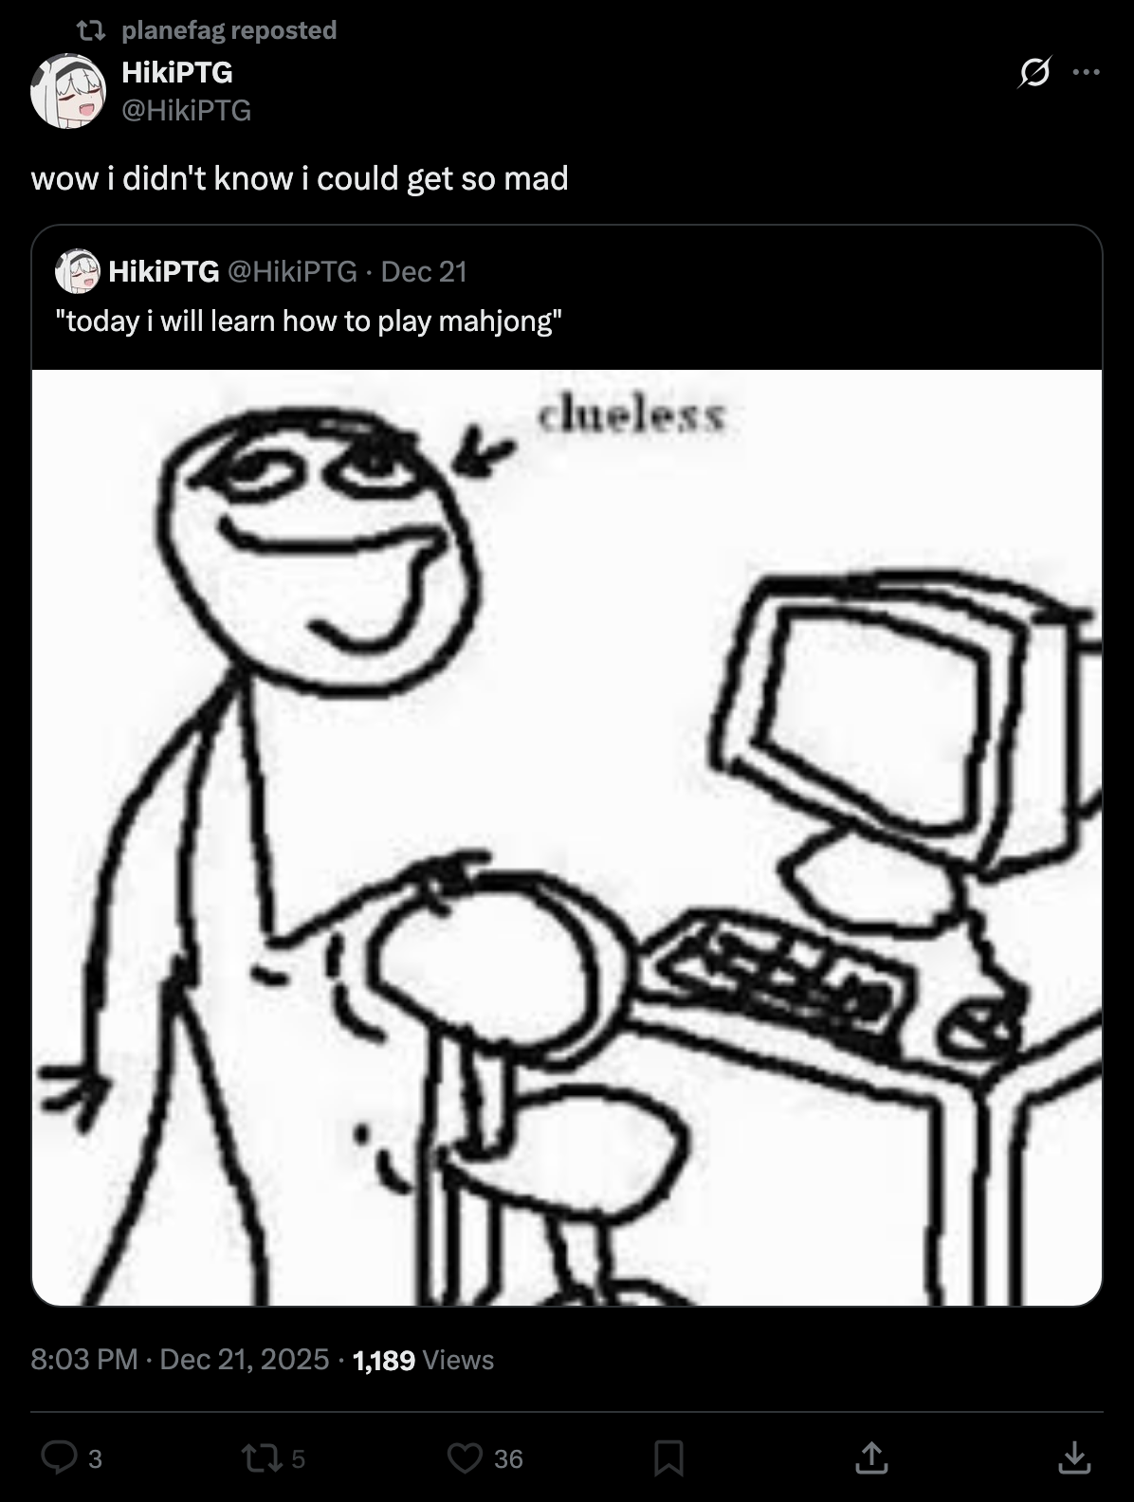Viewport: 1134px width, 1502px height.
Task: Click the HikiPTG display name
Action: (177, 72)
